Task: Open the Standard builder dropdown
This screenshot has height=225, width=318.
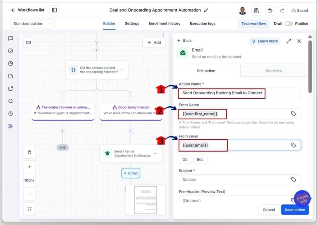Action: [32, 24]
